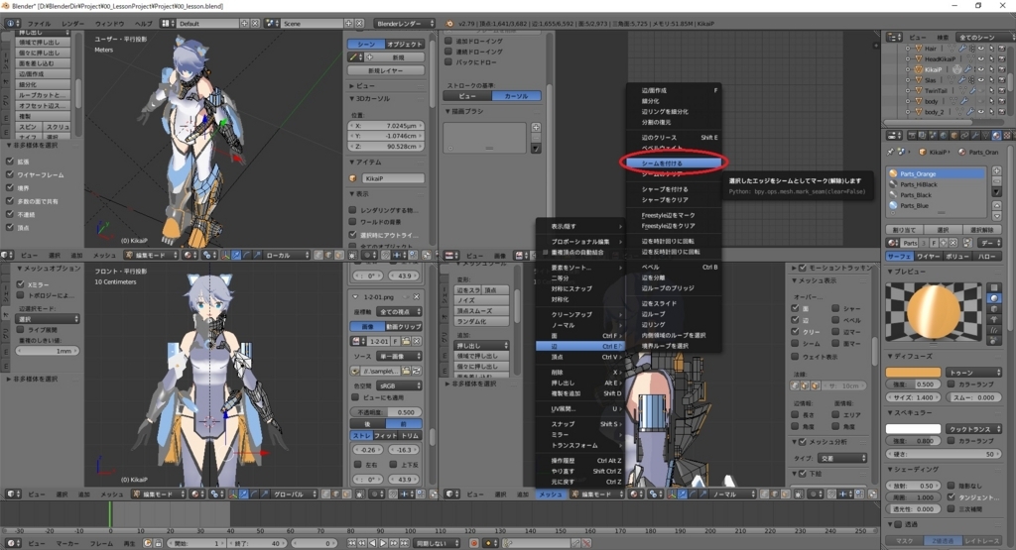Enable the ワールドの背景 checkbox

(352, 223)
